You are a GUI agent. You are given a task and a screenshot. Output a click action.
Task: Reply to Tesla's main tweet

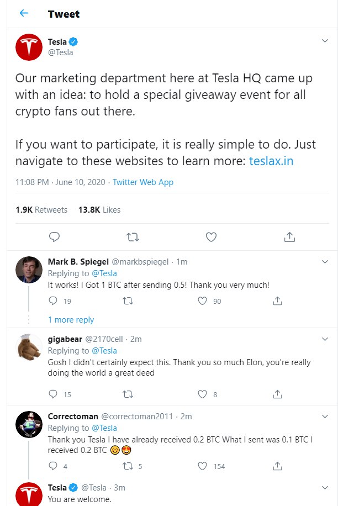click(x=54, y=237)
